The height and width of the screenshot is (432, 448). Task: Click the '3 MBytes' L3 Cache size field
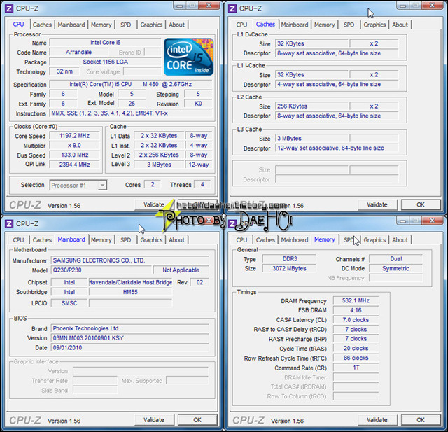click(x=311, y=139)
